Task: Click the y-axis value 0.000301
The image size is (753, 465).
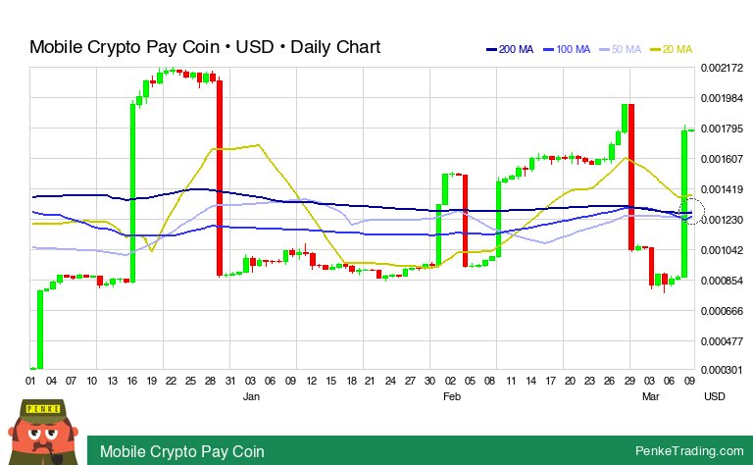Action: coord(722,371)
